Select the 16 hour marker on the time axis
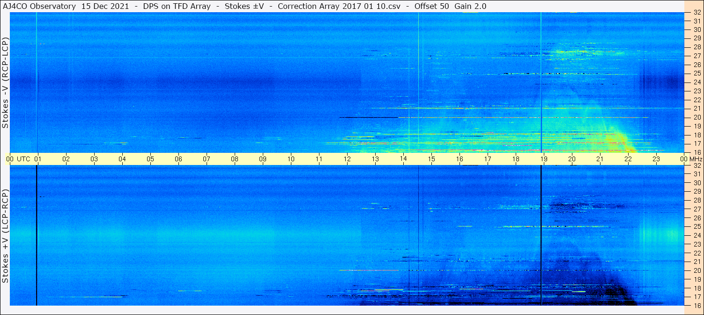Viewport: 704px width, 315px height. click(459, 159)
